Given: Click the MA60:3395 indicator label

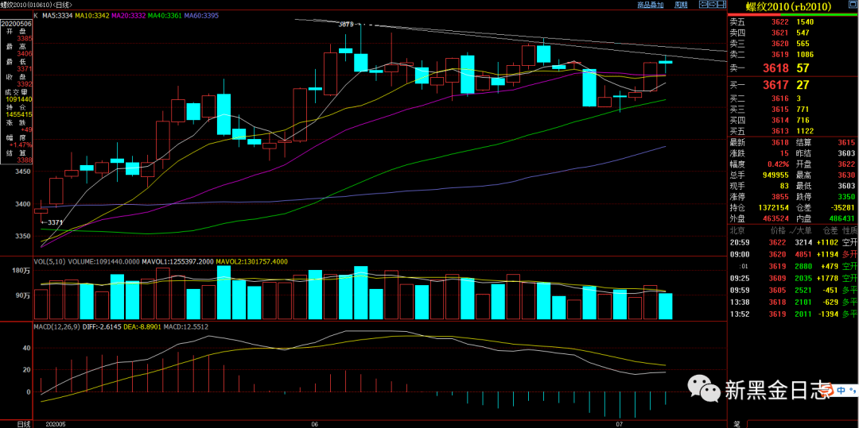Looking at the screenshot, I should tap(201, 16).
